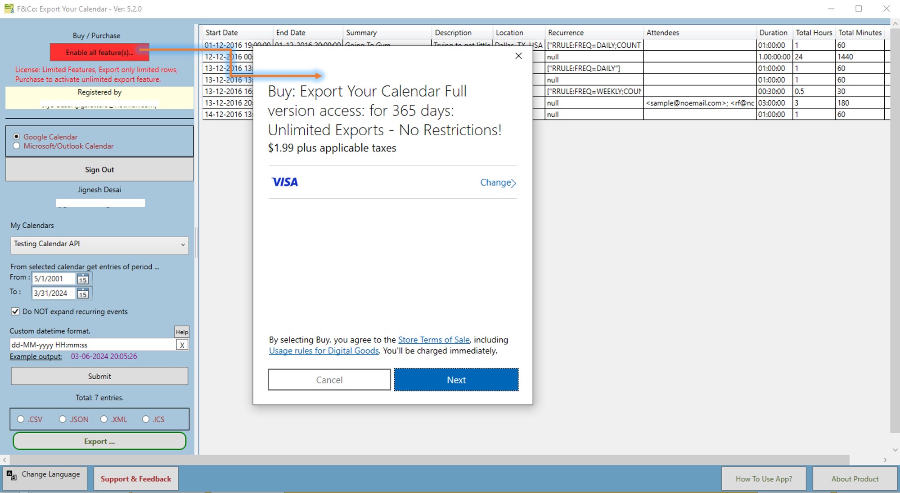
Task: Clear custom datetime format with X button
Action: [182, 345]
